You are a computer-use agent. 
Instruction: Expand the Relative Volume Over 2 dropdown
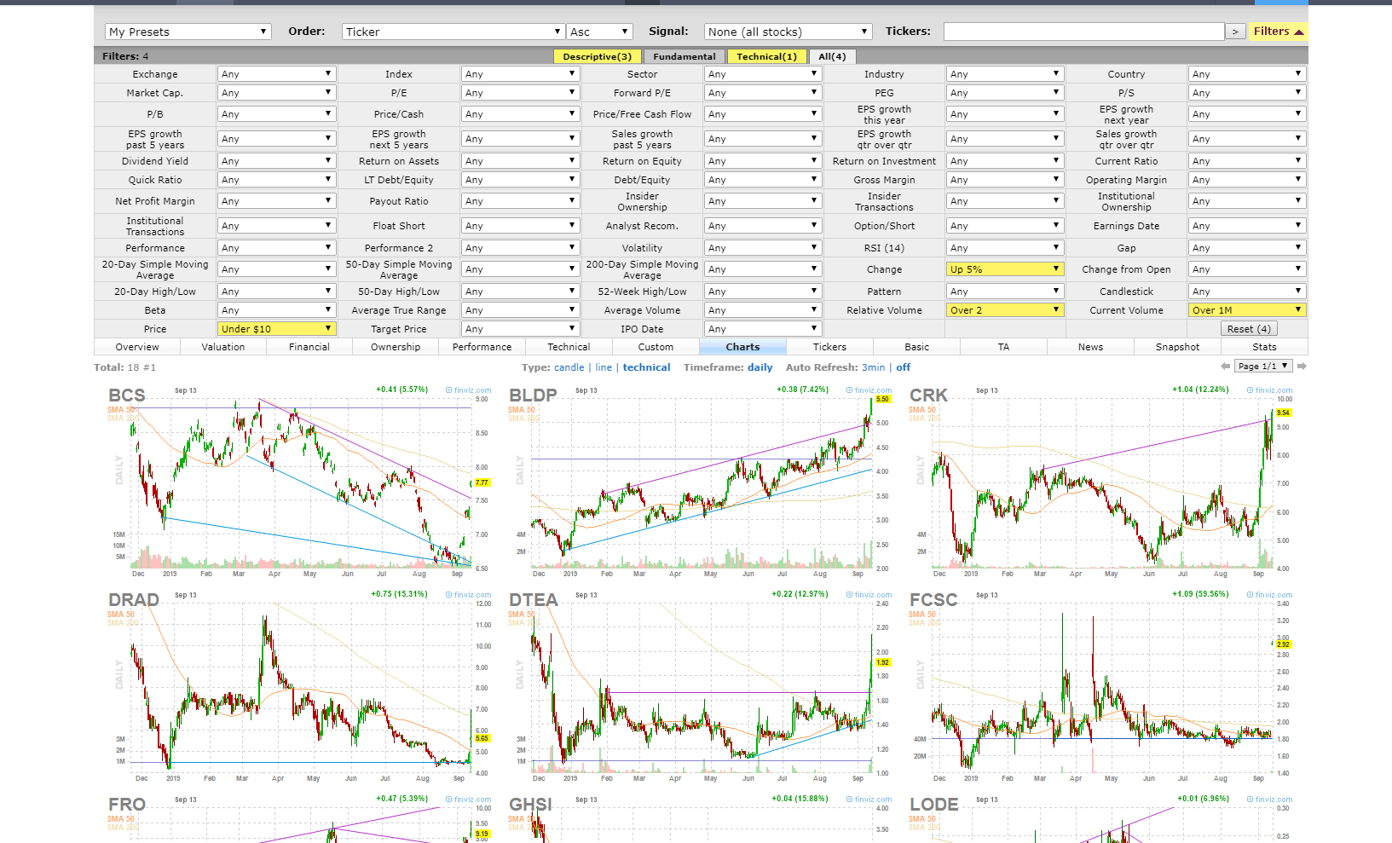click(x=1005, y=310)
